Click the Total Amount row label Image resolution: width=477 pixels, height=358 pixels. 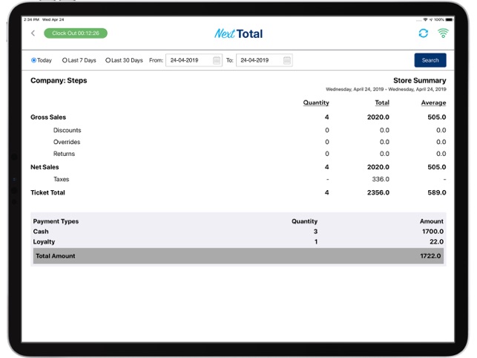coord(56,256)
